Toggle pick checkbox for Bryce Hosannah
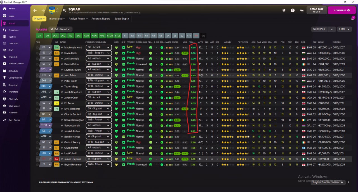Screen dimensions: 358x192 tap(37, 164)
